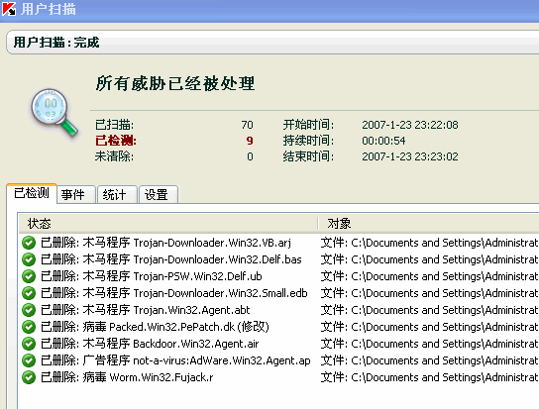The image size is (539, 409).
Task: Click green check icon for Trojan-Downloader.Win32.Delf.bas
Action: pyautogui.click(x=29, y=259)
